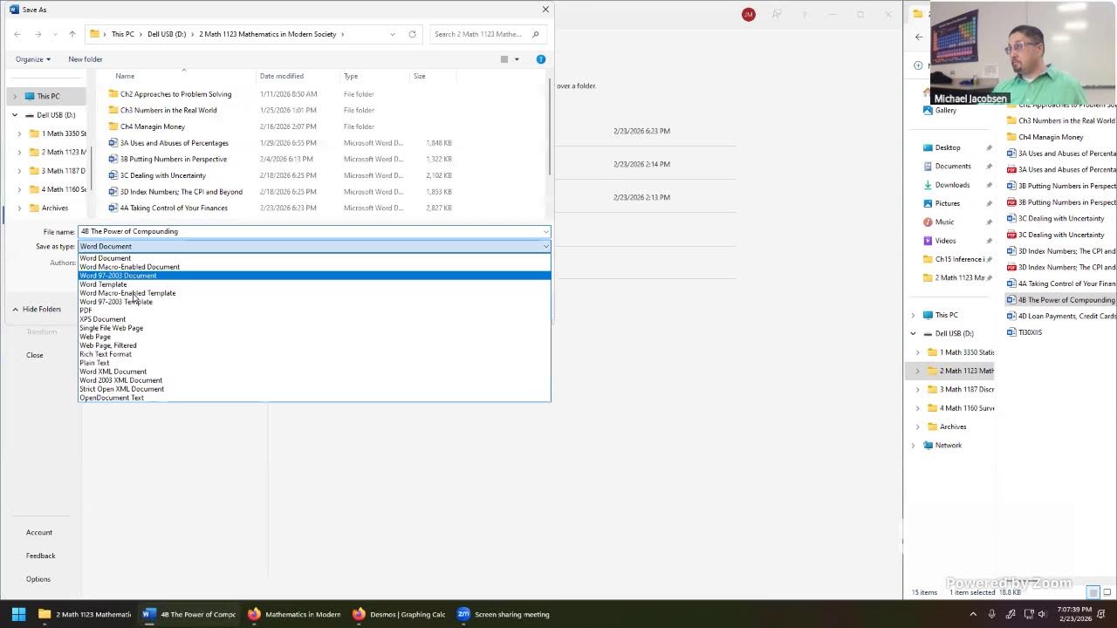The image size is (1117, 628).
Task: Choose Word Template file type
Action: pyautogui.click(x=103, y=284)
